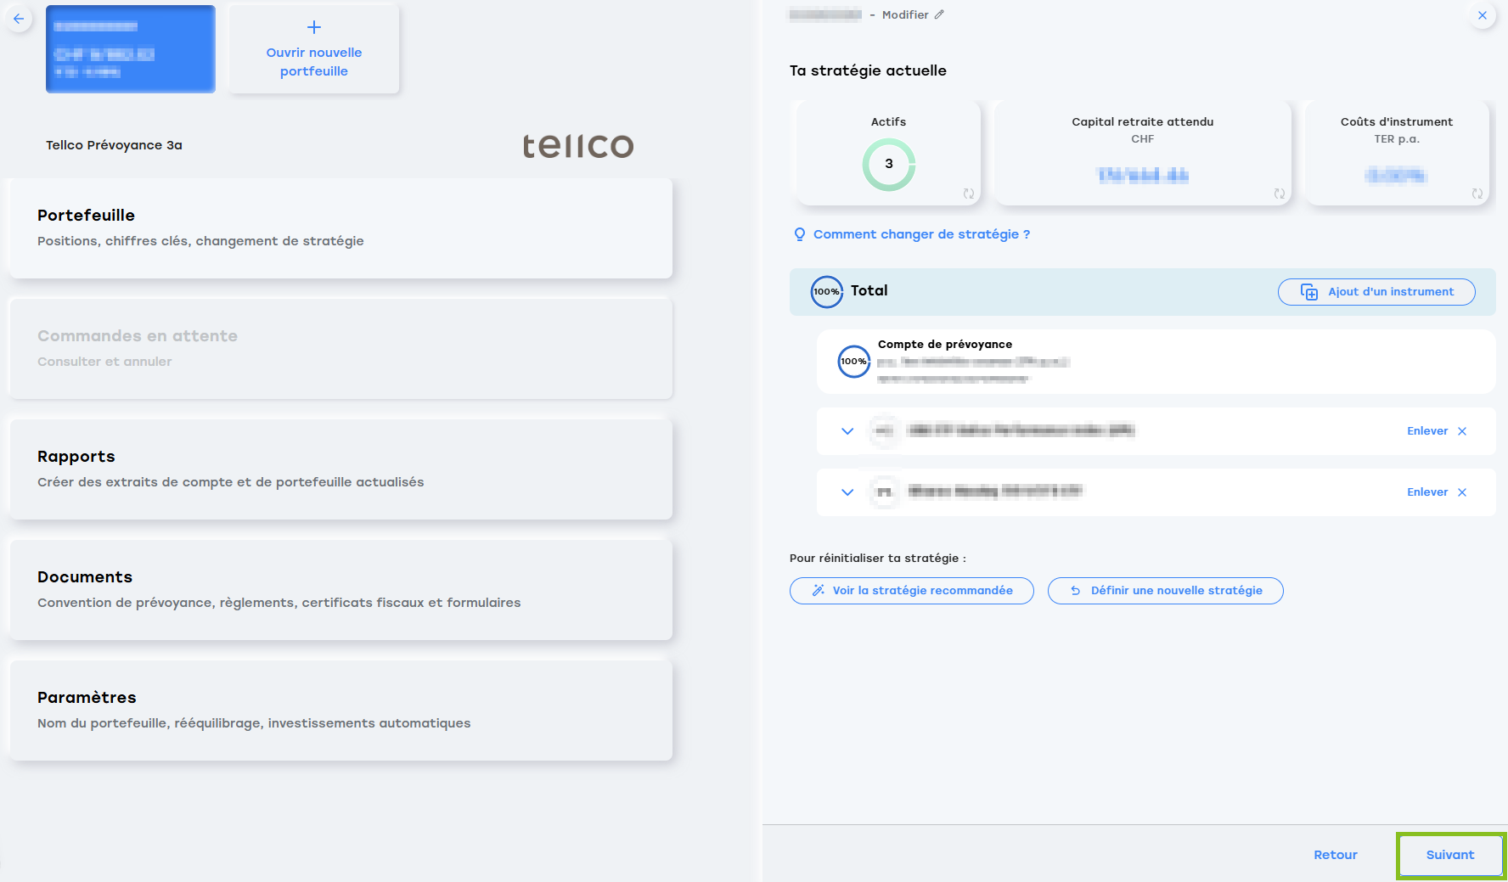1508x882 pixels.
Task: Go back using the left arrow icon
Action: 19,18
